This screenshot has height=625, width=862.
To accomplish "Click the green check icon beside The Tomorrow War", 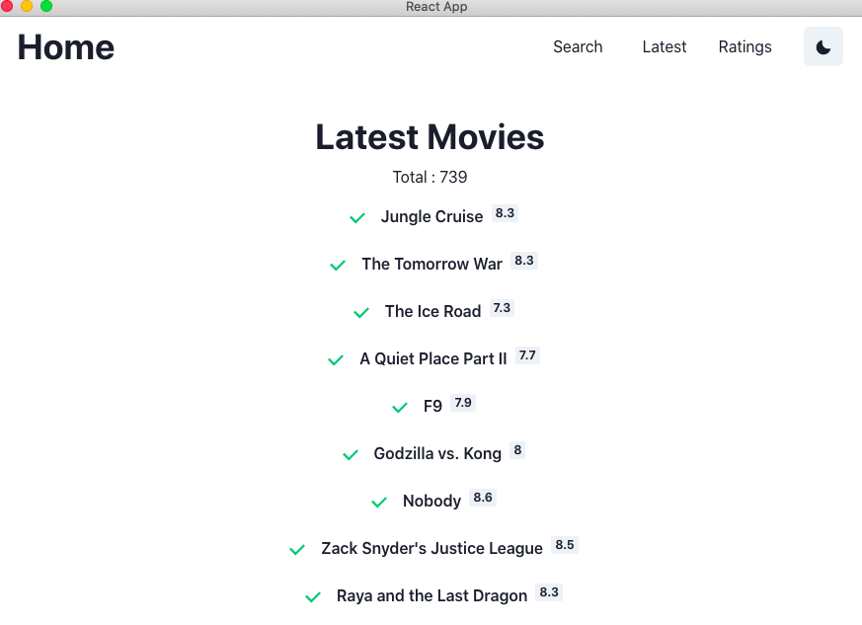I will pyautogui.click(x=338, y=266).
